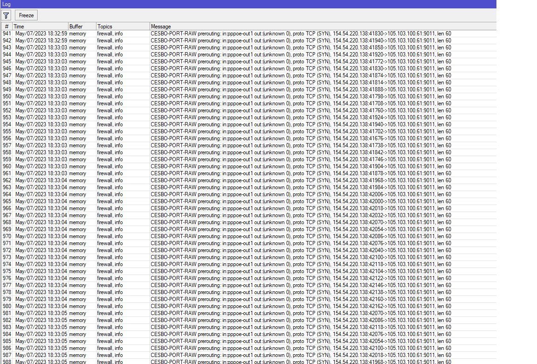The height and width of the screenshot is (364, 537).
Task: Click row 964 message with port 42006
Action: pyautogui.click(x=301, y=194)
